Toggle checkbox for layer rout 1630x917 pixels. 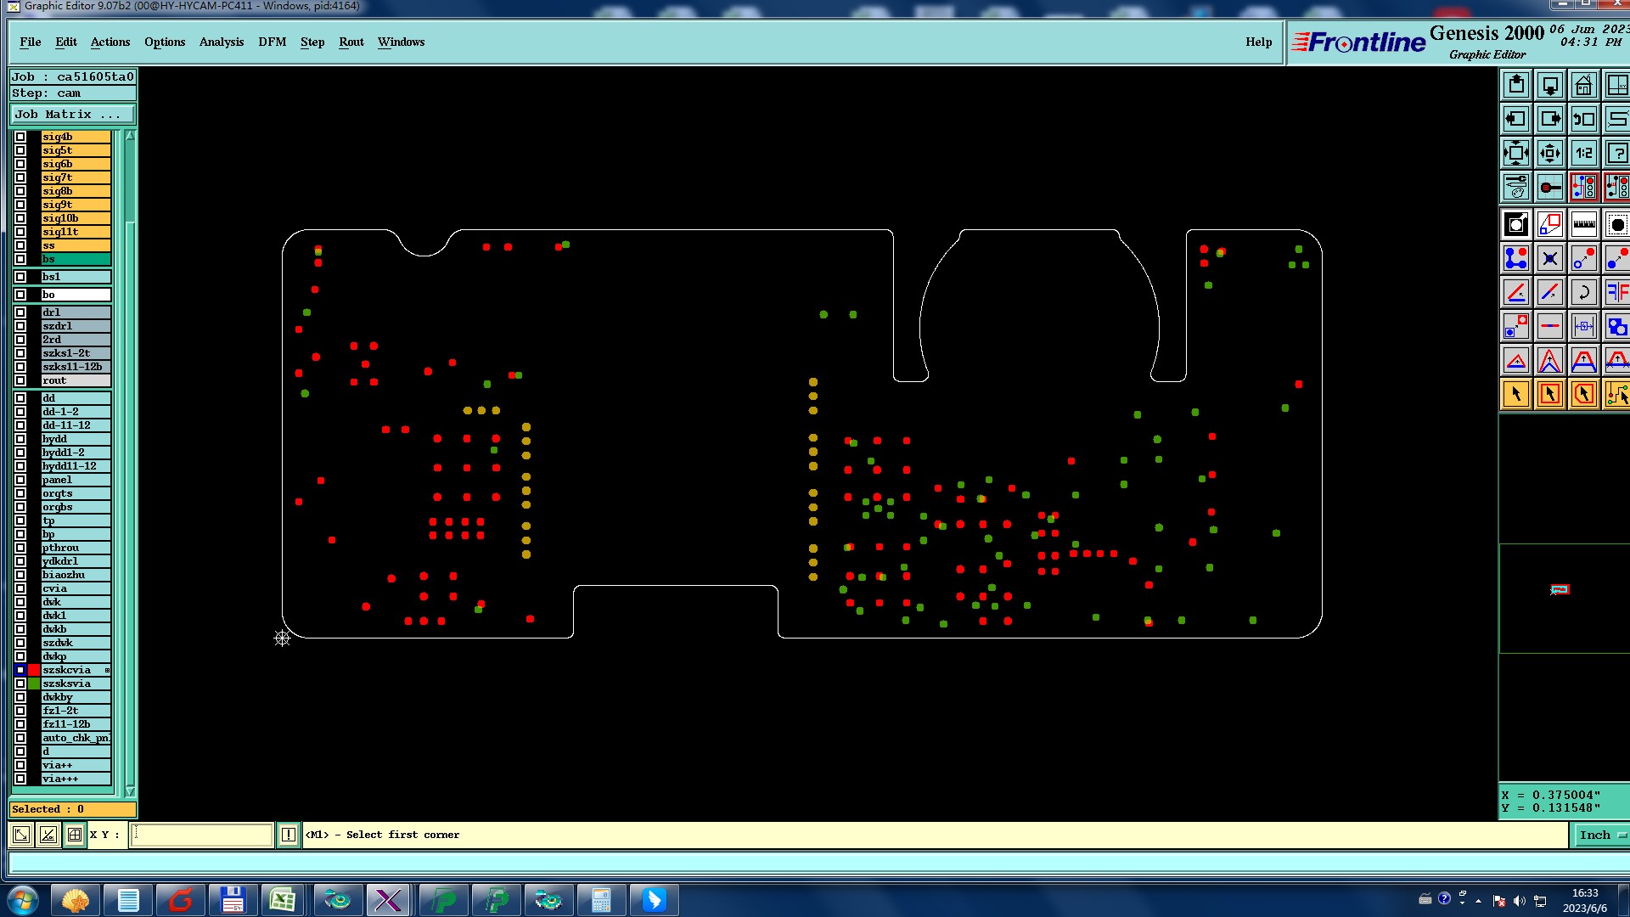click(x=20, y=380)
